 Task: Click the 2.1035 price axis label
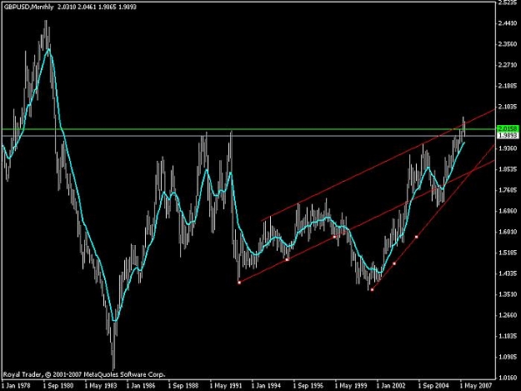[508, 107]
